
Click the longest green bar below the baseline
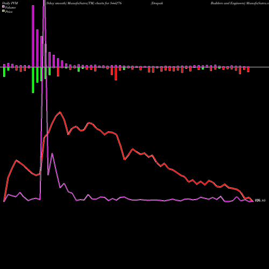[x=33, y=80]
